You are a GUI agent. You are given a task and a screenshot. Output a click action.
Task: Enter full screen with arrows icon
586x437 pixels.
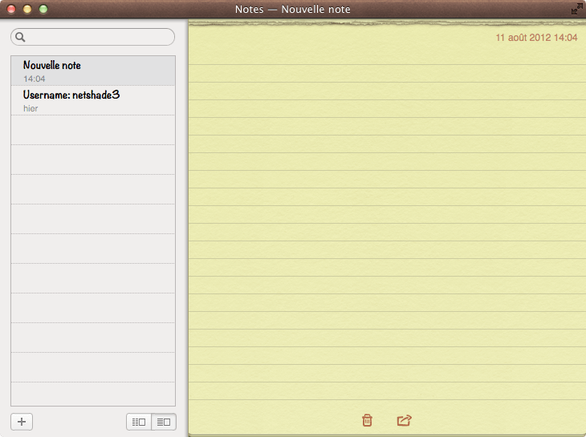[576, 9]
